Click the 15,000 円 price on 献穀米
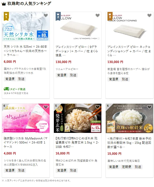 coord(114,154)
